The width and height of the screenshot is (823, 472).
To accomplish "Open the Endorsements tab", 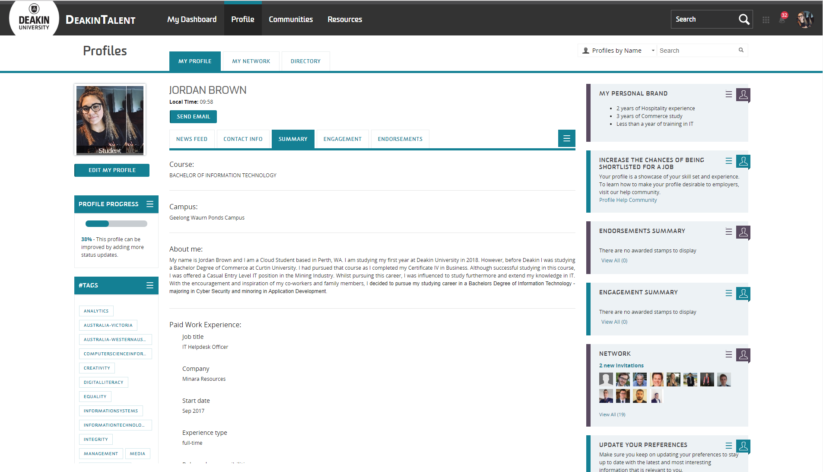I will click(400, 139).
